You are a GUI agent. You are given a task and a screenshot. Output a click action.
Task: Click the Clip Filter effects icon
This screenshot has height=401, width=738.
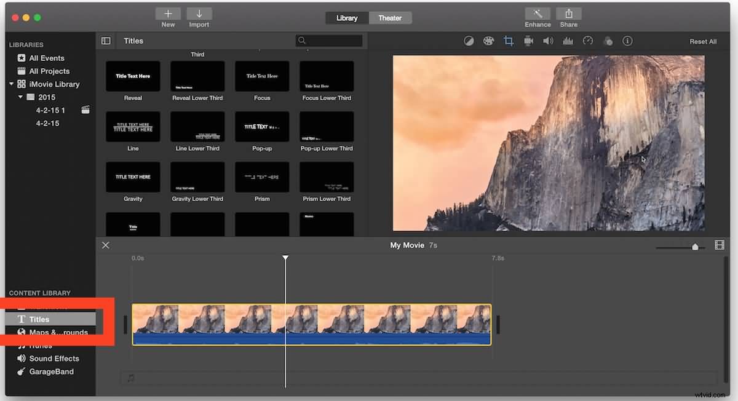608,41
